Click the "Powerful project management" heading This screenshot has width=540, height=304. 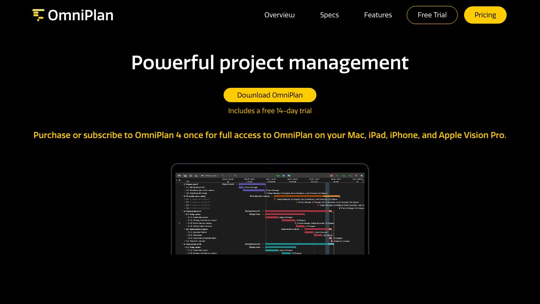click(270, 63)
